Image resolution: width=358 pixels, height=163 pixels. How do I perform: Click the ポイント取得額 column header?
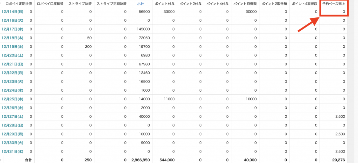[245, 3]
